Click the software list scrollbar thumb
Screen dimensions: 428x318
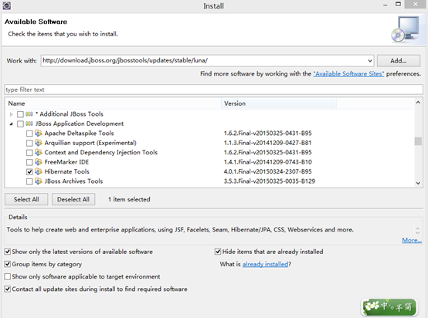418,141
